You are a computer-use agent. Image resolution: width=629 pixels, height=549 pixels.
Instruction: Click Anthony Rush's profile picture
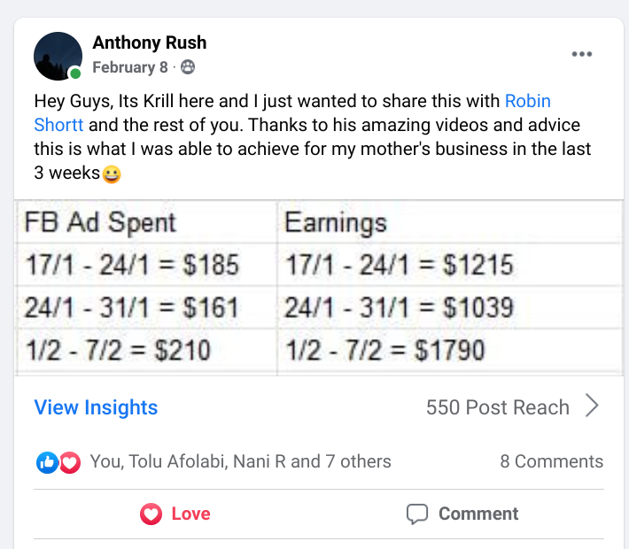click(x=58, y=56)
